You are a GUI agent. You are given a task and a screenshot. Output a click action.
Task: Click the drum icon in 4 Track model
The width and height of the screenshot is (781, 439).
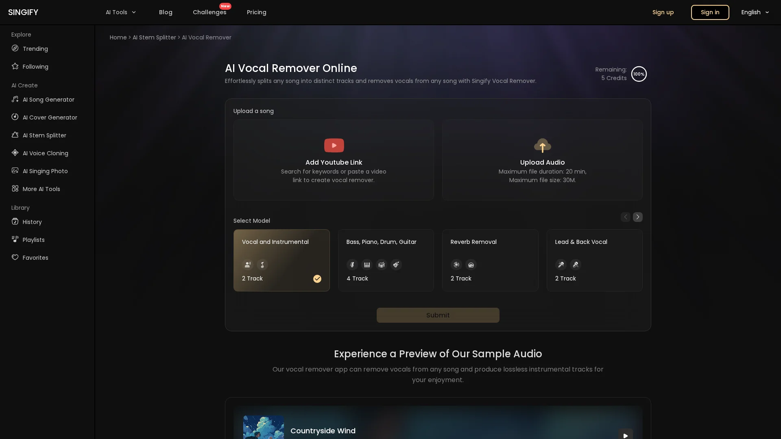pyautogui.click(x=381, y=265)
